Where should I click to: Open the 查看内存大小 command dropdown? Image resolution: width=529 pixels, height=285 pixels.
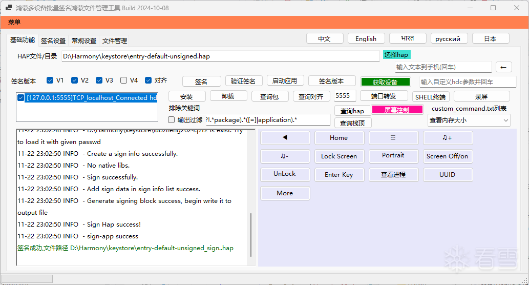tap(469, 120)
